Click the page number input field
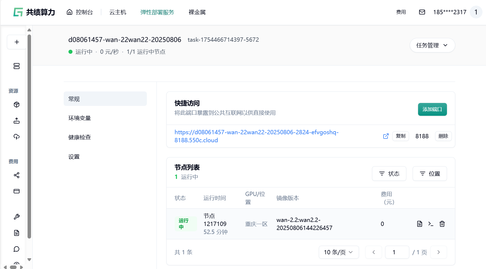 click(397, 252)
